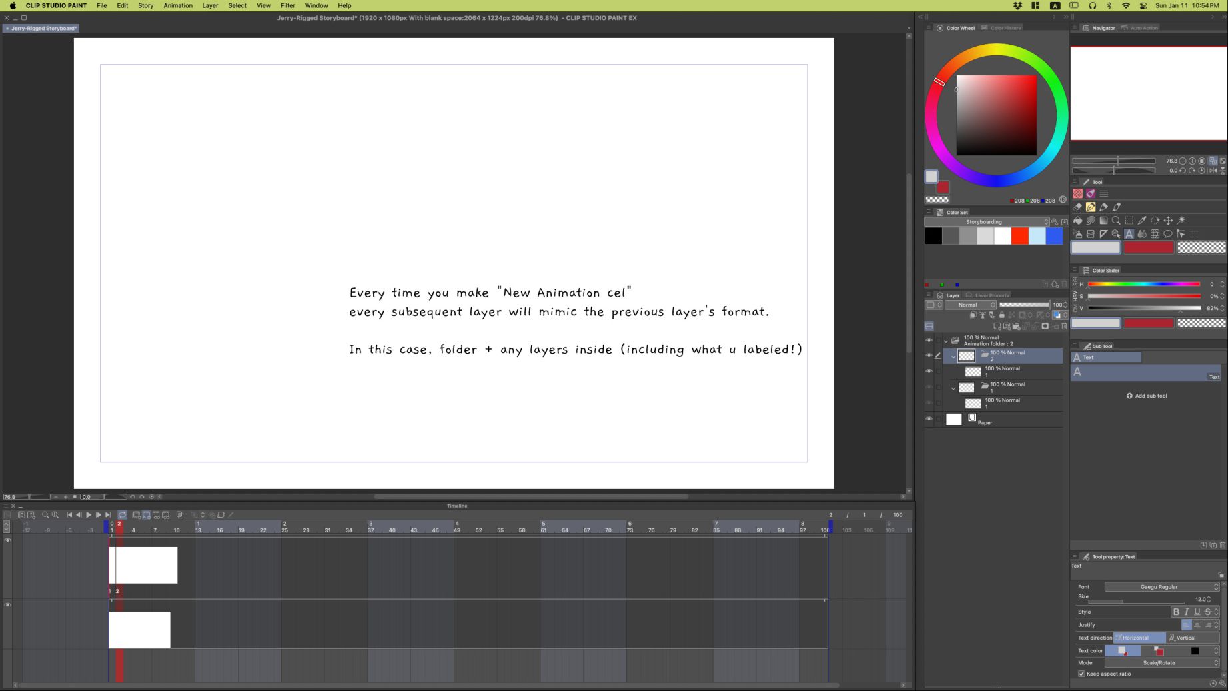Hide the Animation folder layer
The width and height of the screenshot is (1228, 691).
point(929,341)
